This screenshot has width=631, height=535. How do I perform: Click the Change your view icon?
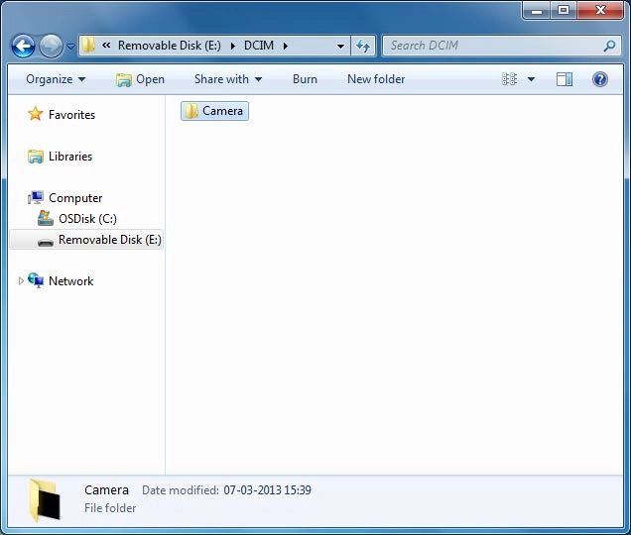tap(511, 79)
